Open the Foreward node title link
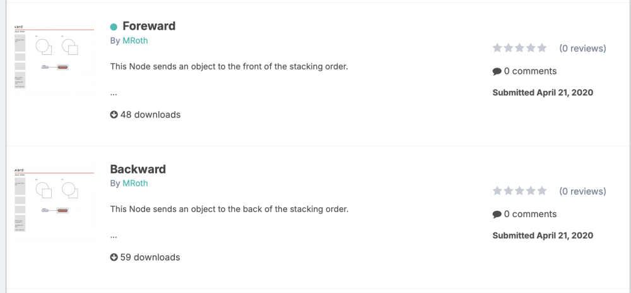This screenshot has width=631, height=293. coord(149,26)
